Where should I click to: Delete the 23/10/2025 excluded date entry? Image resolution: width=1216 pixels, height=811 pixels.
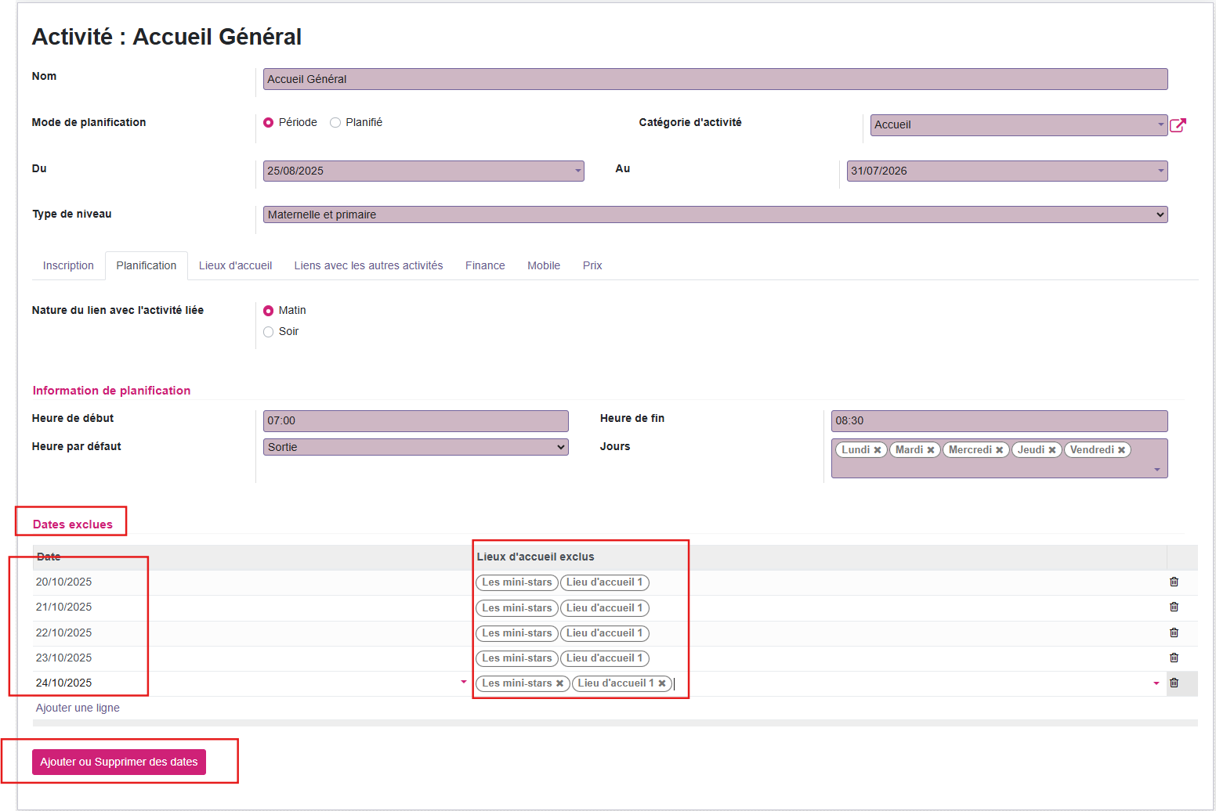point(1174,658)
